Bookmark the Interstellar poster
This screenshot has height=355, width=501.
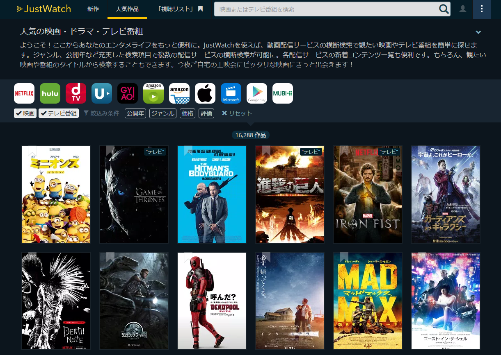(x=266, y=258)
